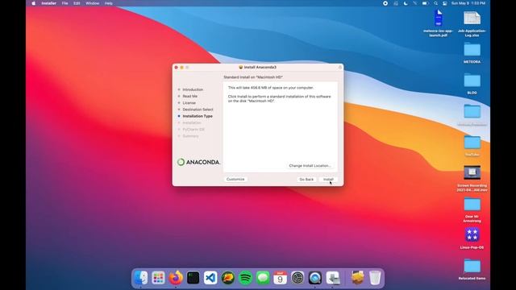Viewport: 516px width, 290px height.
Task: Open the Window menu
Action: (92, 3)
